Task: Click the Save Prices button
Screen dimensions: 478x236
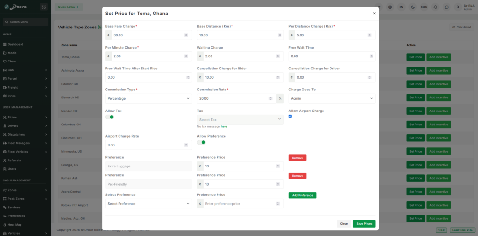Action: tap(364, 224)
